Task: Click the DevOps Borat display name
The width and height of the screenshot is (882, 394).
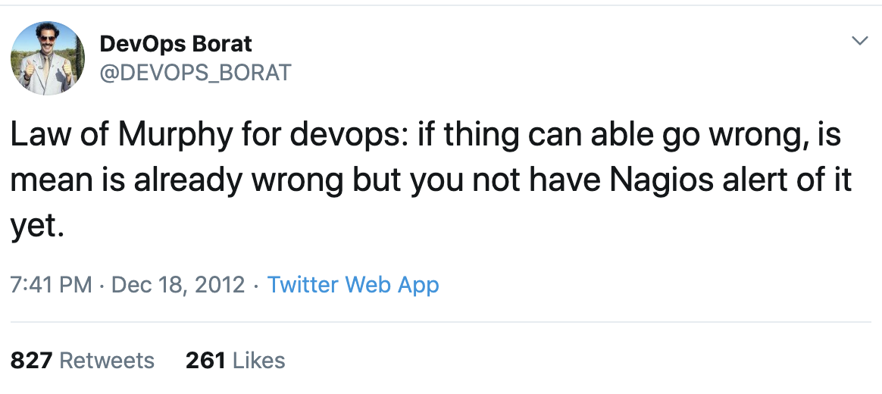Action: tap(175, 44)
